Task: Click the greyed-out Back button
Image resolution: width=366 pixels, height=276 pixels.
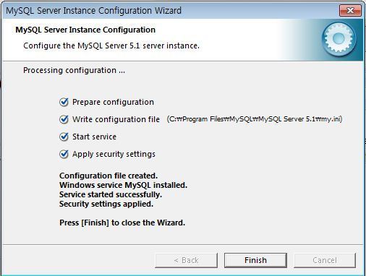Action: click(186, 260)
